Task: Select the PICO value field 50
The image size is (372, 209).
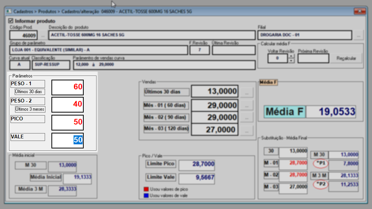Action: [x=68, y=123]
